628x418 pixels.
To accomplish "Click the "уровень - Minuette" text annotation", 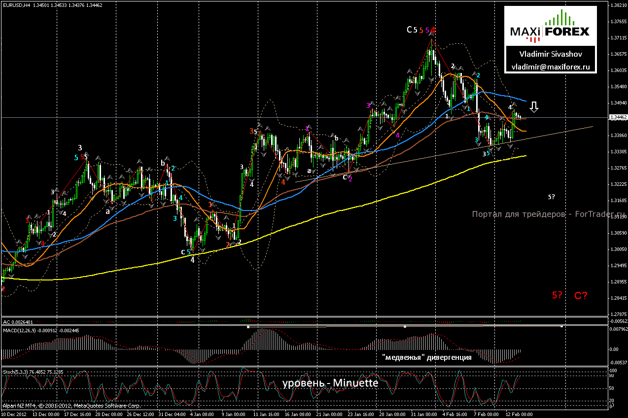I will [330, 383].
